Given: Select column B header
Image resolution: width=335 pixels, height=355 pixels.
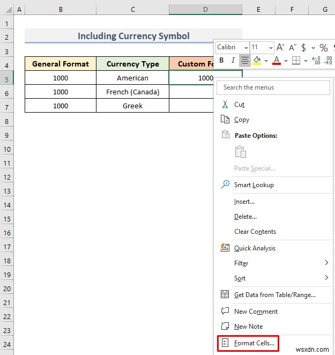Looking at the screenshot, I should (61, 10).
